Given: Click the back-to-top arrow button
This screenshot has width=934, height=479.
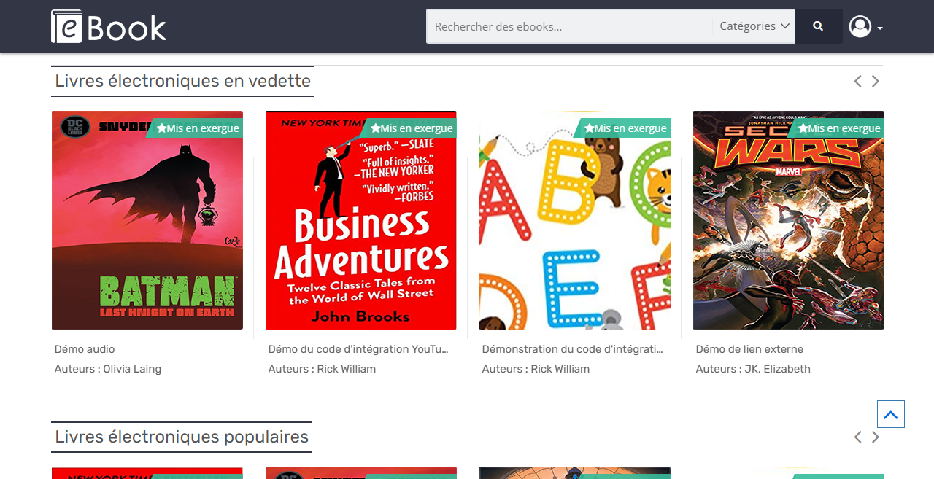Looking at the screenshot, I should coord(891,414).
